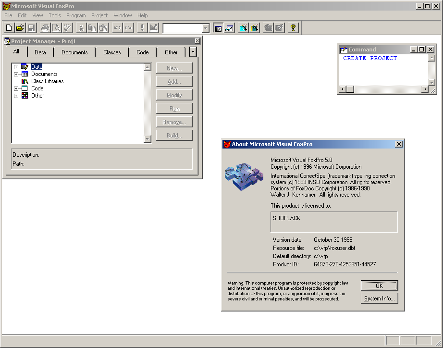Click the AutoForm Wizard toolbar icon

tap(268, 28)
